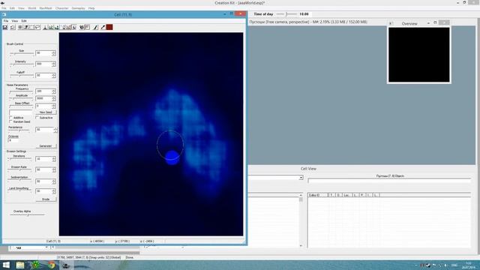
Task: Open Google Chrome from the taskbar
Action: (x=52, y=265)
